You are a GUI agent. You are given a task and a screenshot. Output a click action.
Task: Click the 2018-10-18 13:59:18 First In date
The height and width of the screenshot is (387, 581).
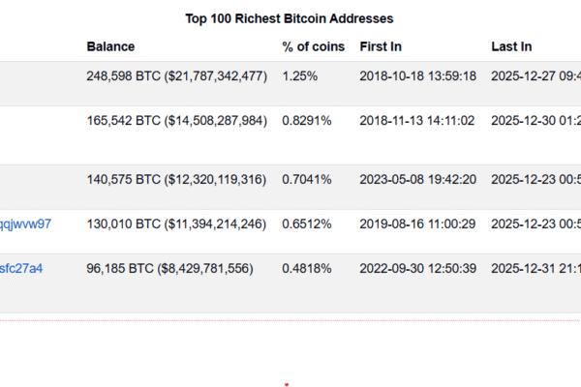pyautogui.click(x=417, y=76)
